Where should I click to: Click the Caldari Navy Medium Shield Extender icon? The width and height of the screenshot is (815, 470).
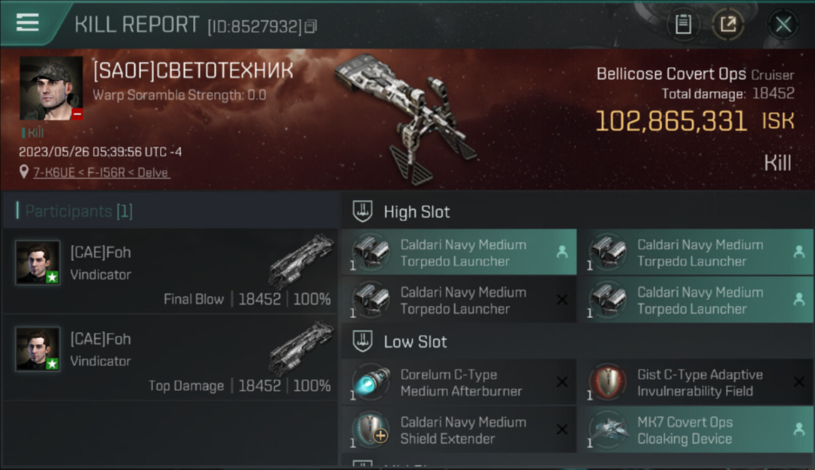tap(370, 430)
